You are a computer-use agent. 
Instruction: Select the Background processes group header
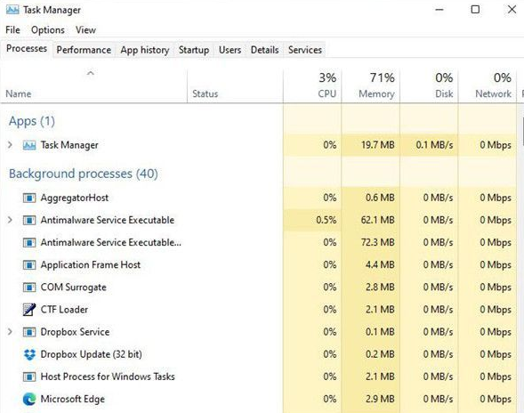tap(84, 174)
